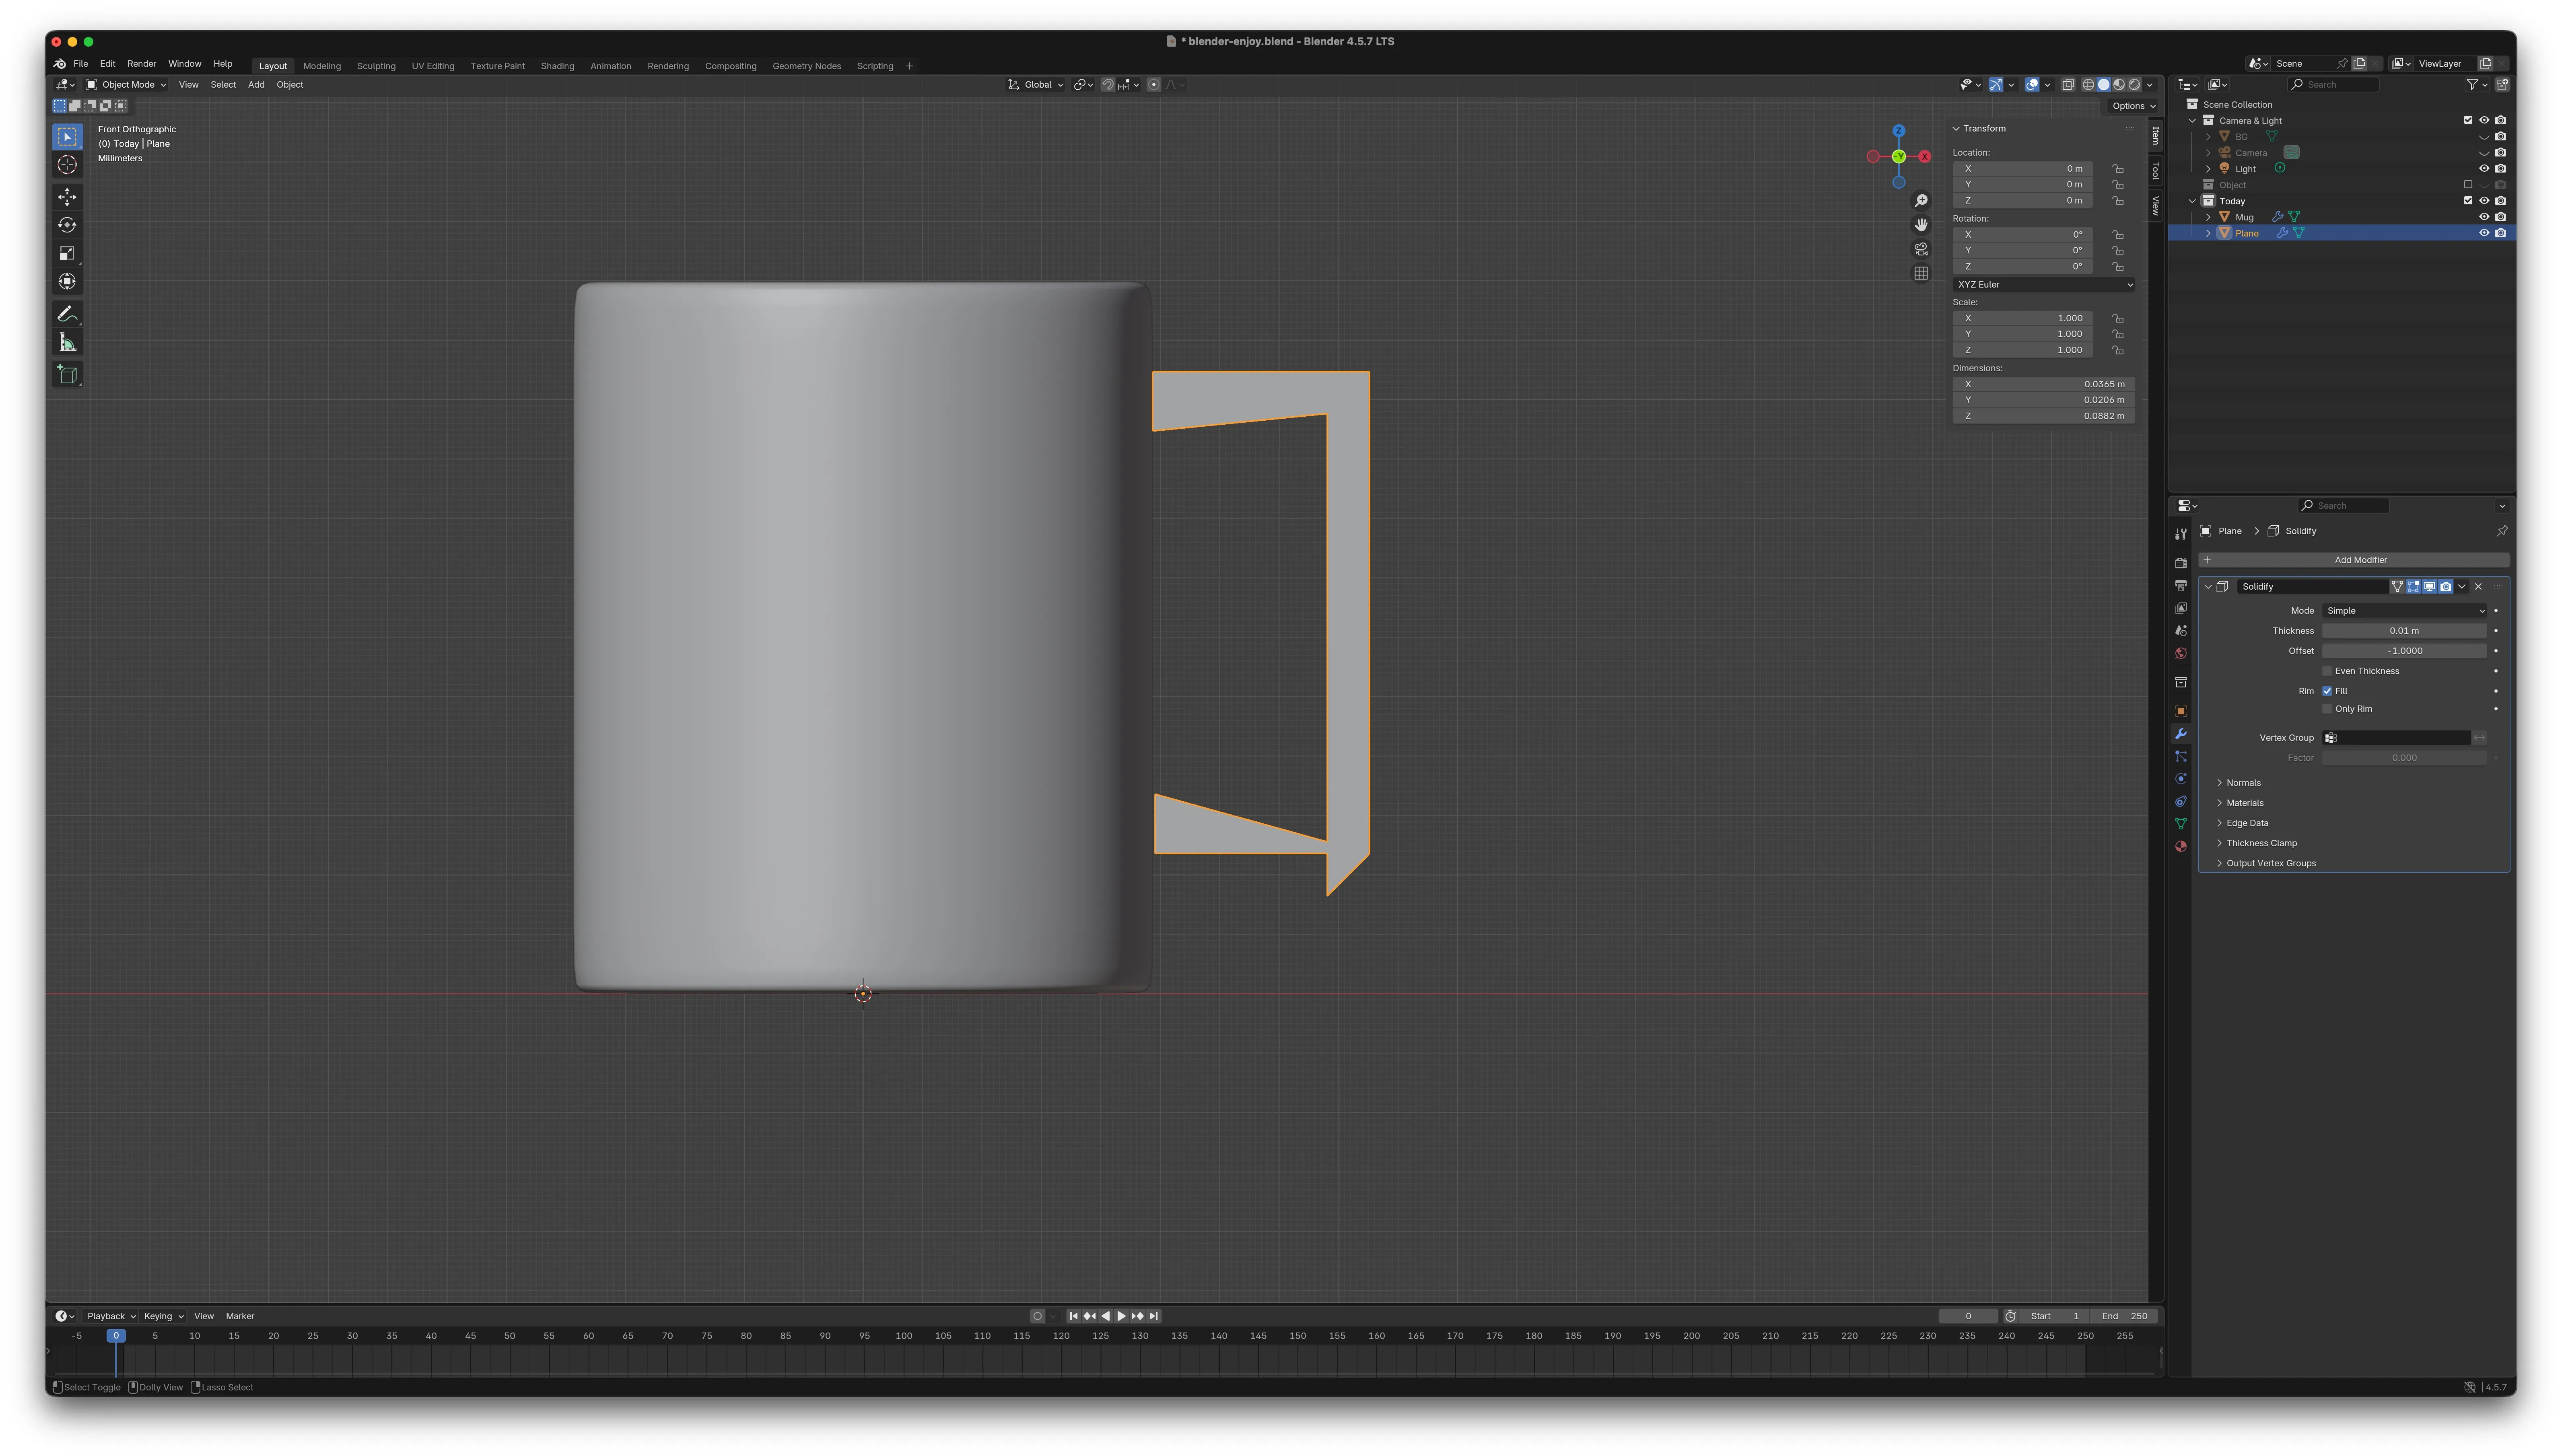
Task: Click the End frame field in timeline
Action: click(2124, 1316)
